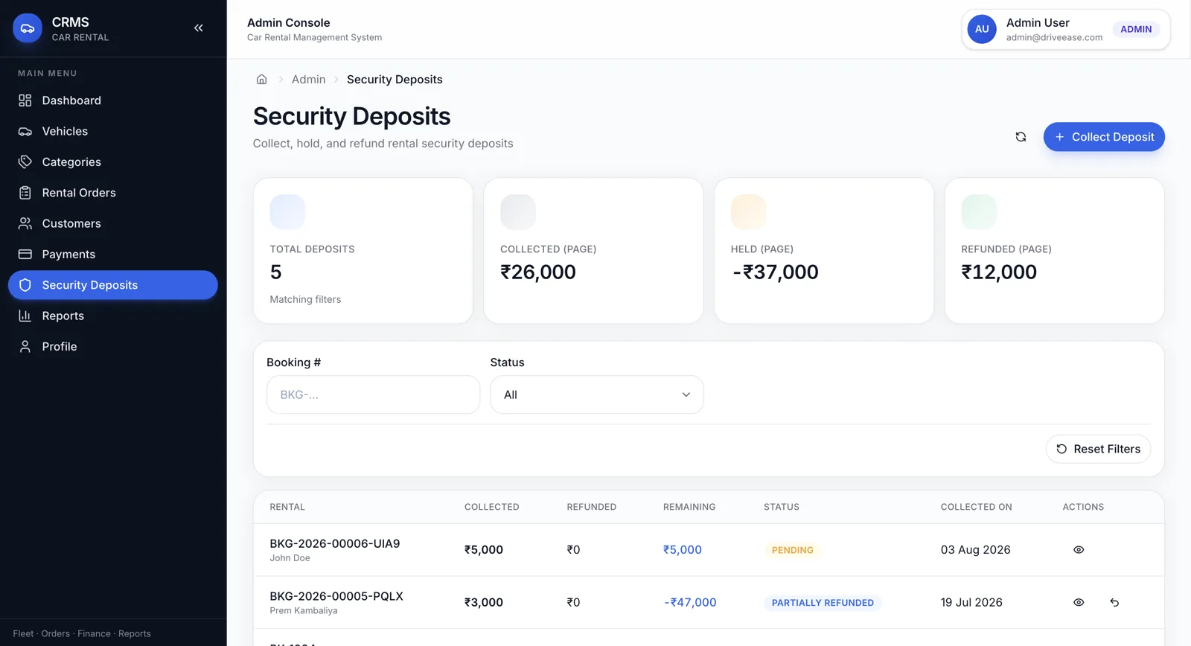This screenshot has height=646, width=1191.
Task: Click the Status column header
Action: 782,507
